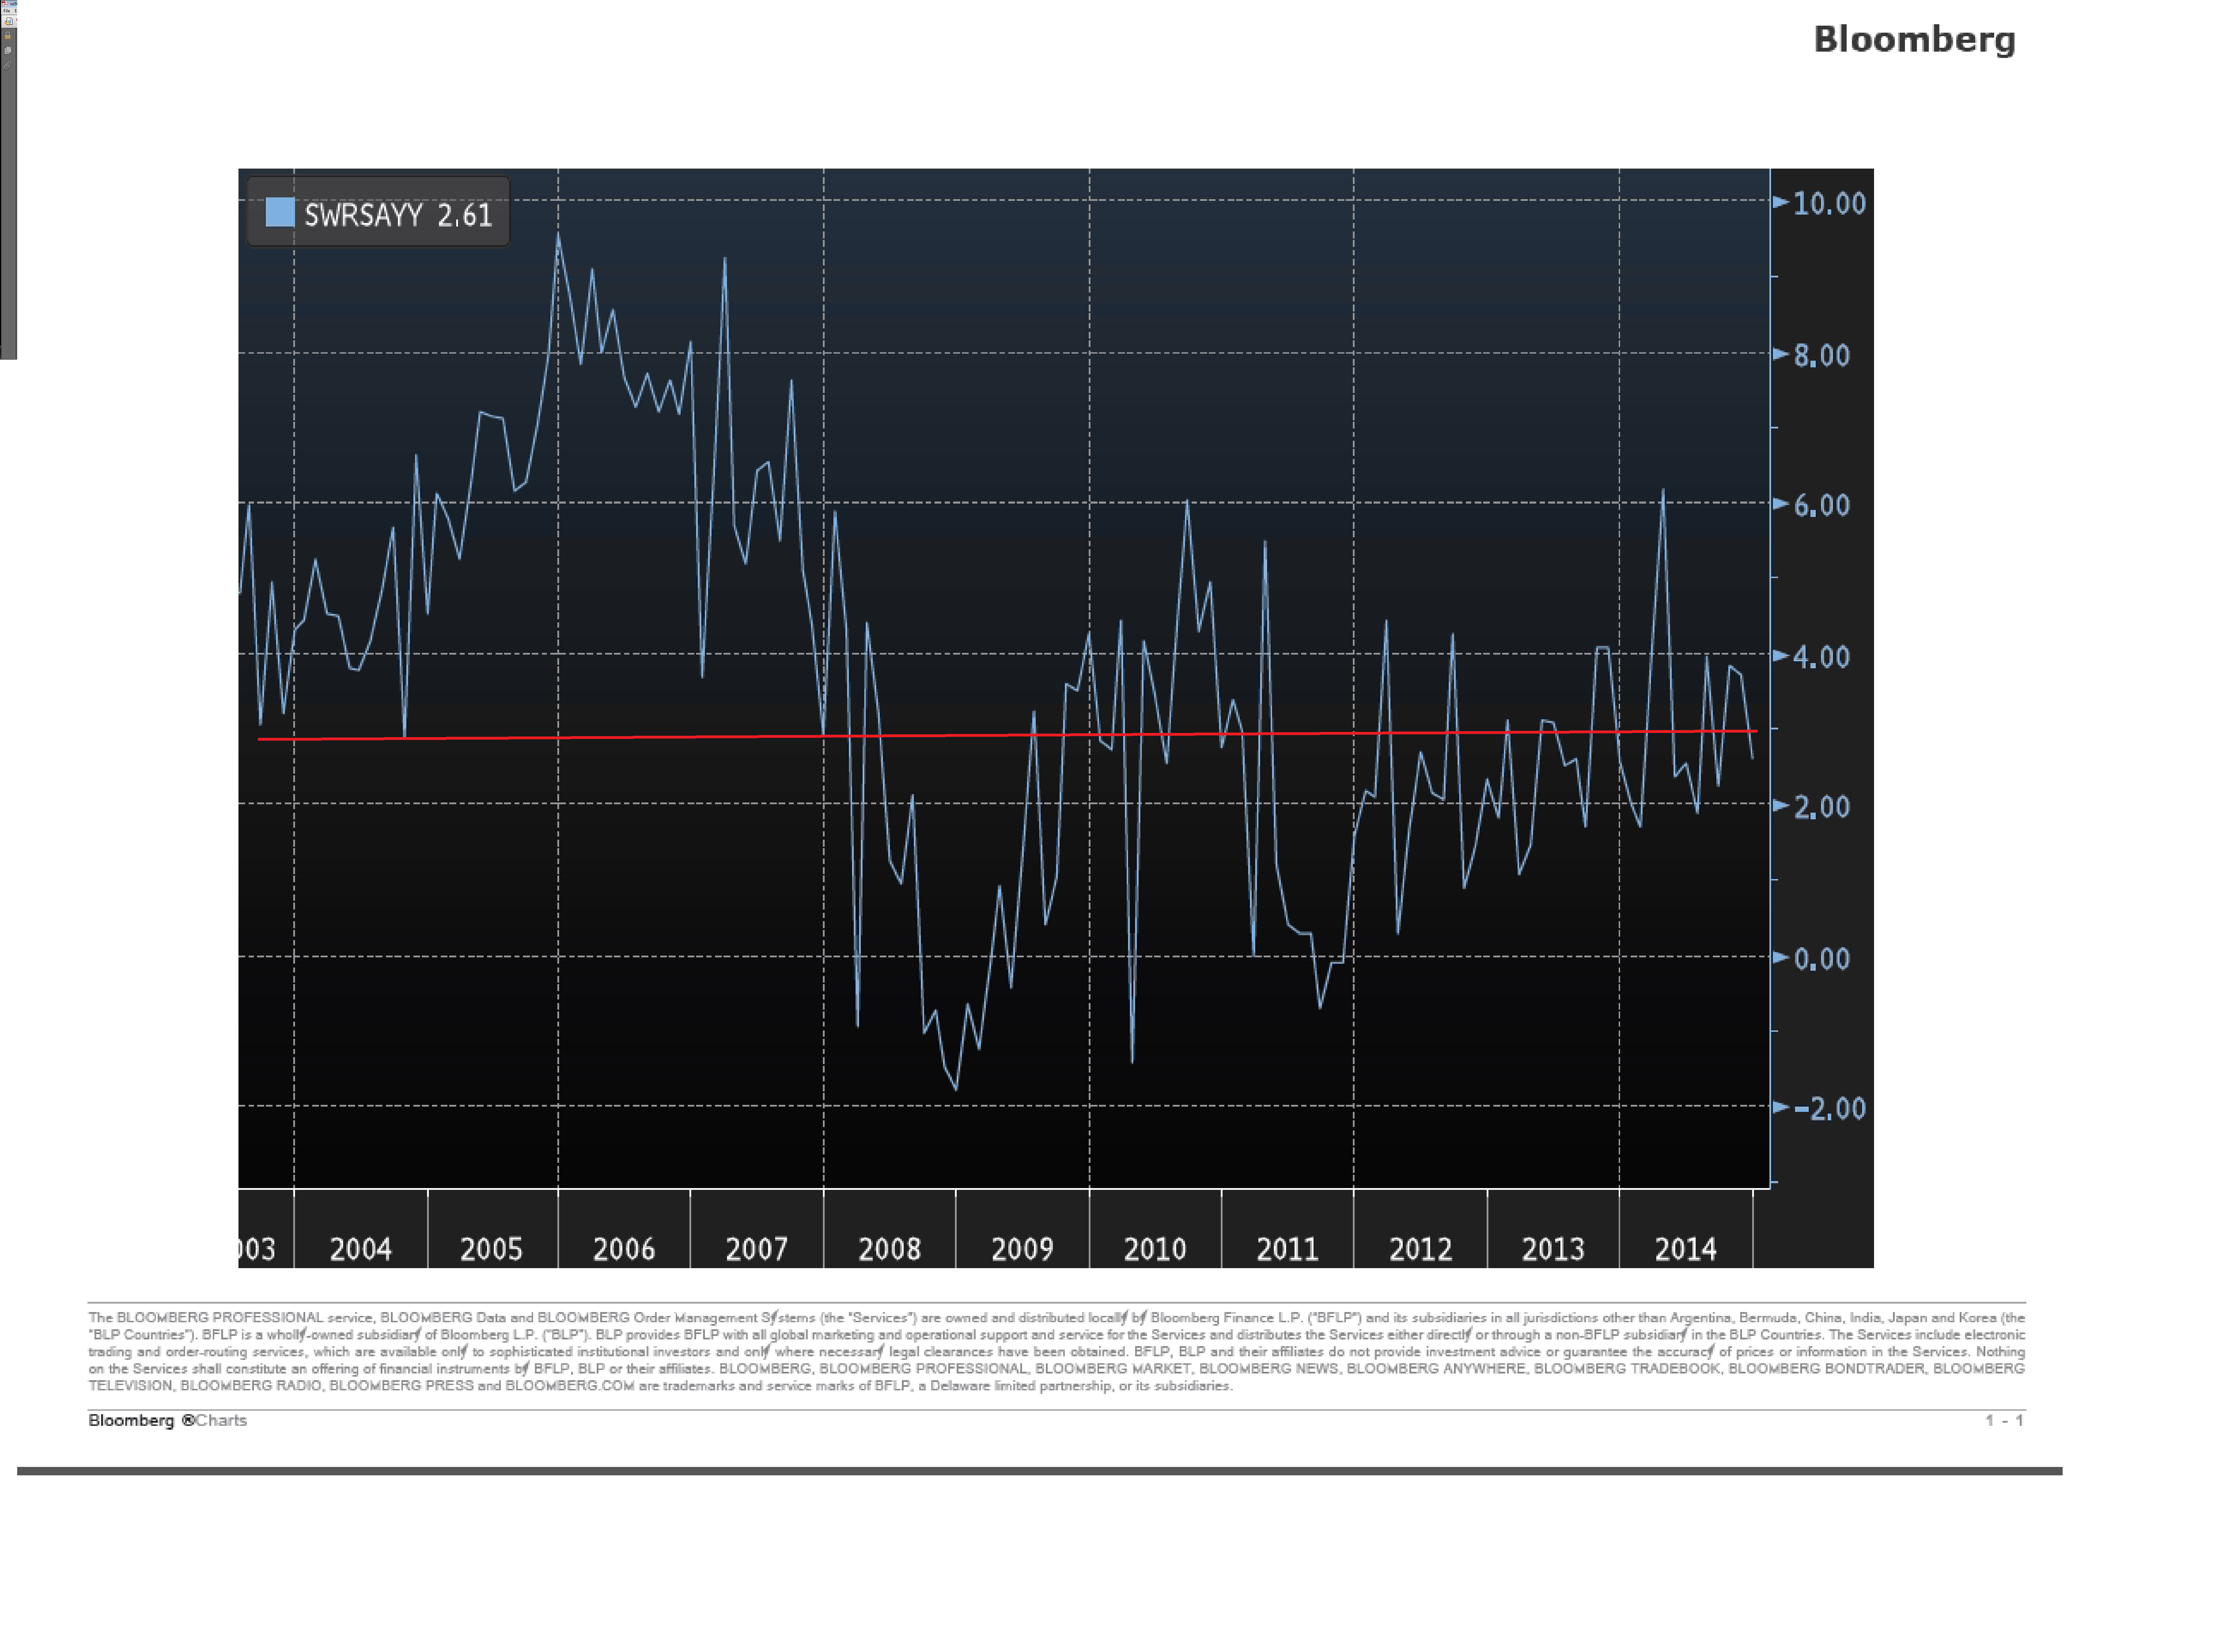Click the Bloomberg Charts footer text
2214x1652 pixels.
click(167, 1420)
